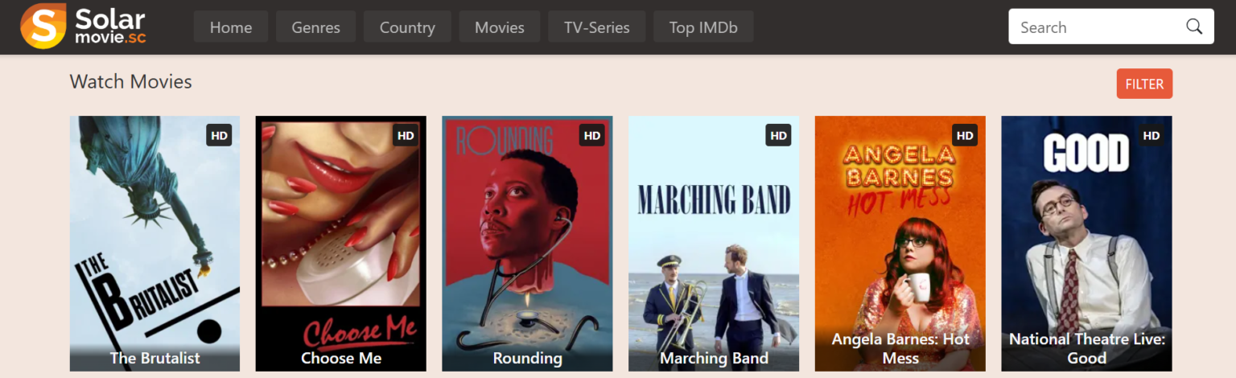Open the Movies section
Viewport: 1236px width, 378px height.
pos(500,27)
